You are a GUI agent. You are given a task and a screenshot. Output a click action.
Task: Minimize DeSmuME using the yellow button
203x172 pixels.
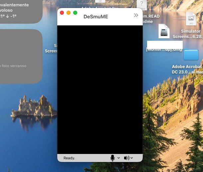(69, 13)
